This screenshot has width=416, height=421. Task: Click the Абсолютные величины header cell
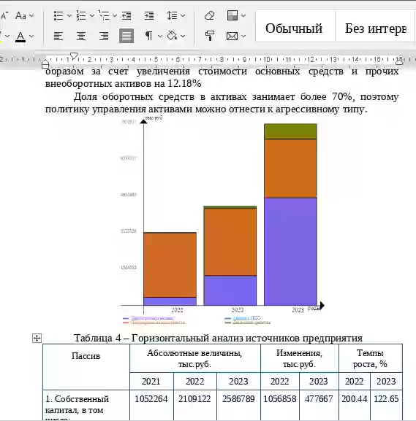tap(194, 358)
